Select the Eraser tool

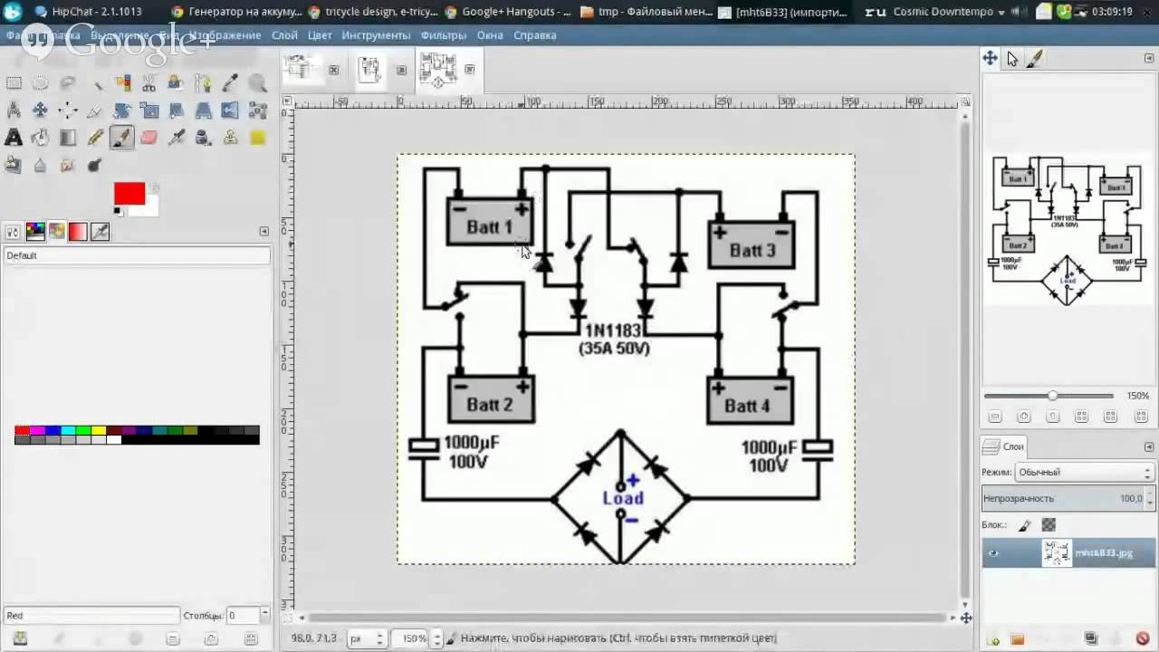point(149,138)
